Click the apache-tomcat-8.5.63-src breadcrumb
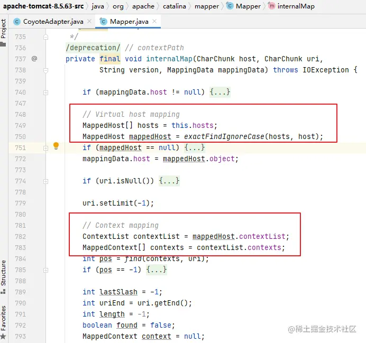366x343 pixels. [x=43, y=6]
